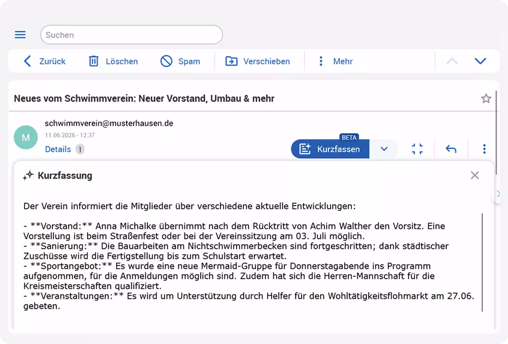This screenshot has width=508, height=344.
Task: Go to next email with down arrow
Action: (480, 61)
